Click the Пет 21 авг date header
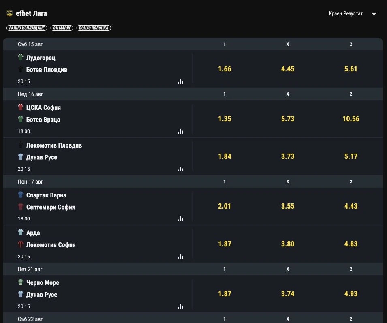 tap(30, 270)
